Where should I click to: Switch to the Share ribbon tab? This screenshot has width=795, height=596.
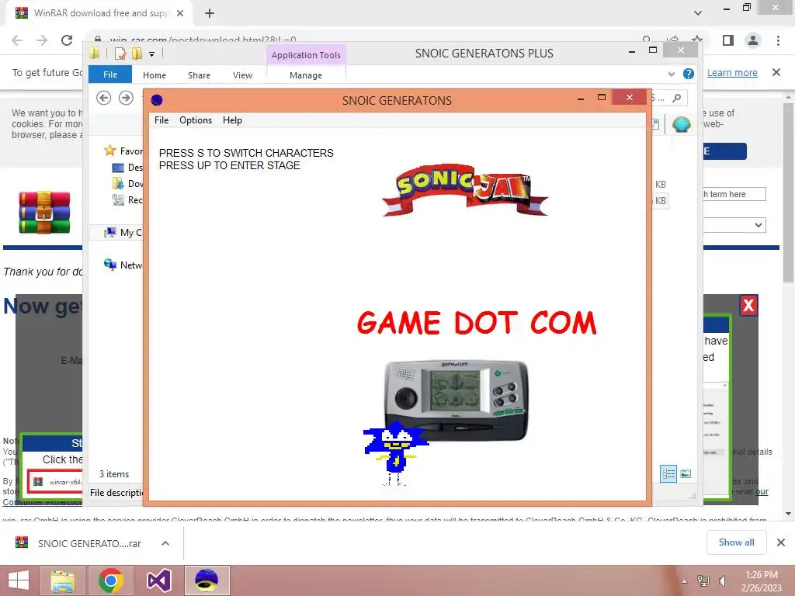tap(199, 75)
